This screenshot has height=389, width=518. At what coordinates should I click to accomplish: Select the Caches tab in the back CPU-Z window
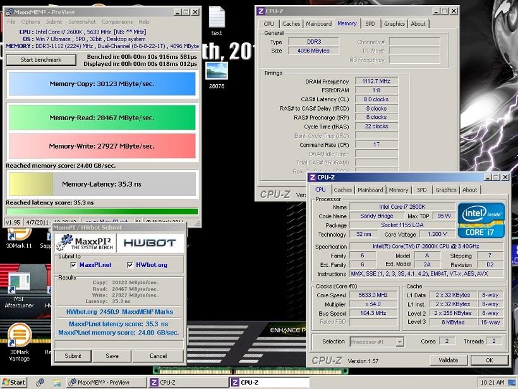[291, 24]
